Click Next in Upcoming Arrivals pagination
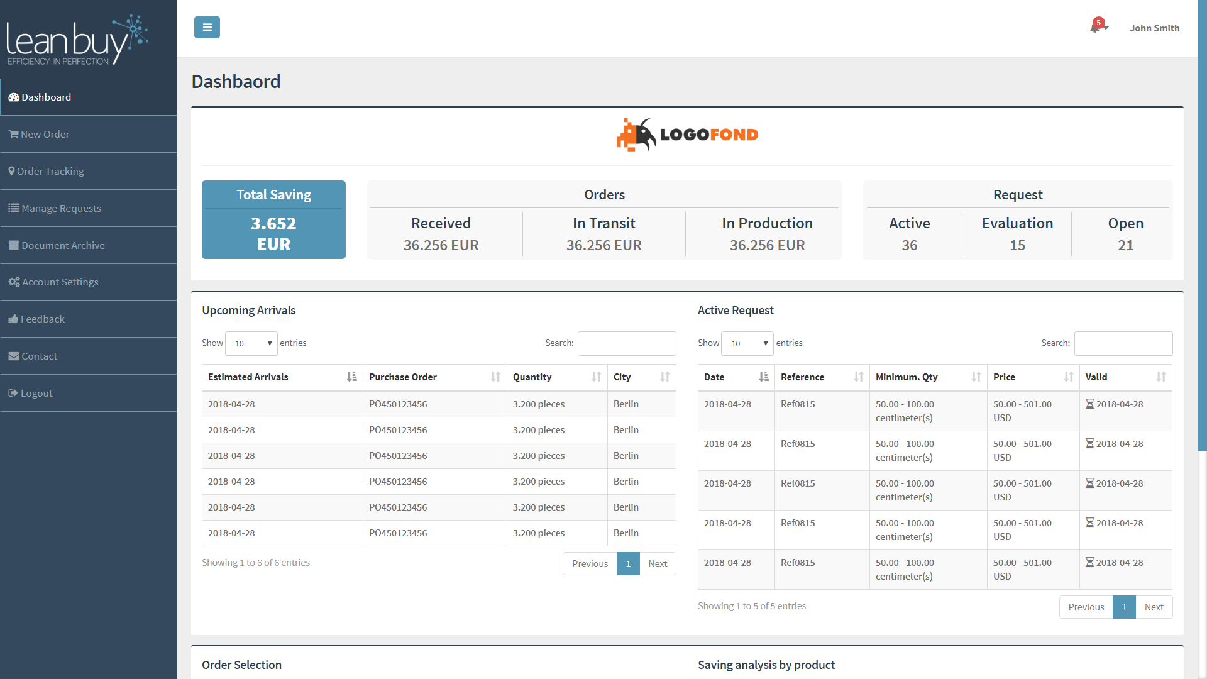This screenshot has width=1207, height=679. pyautogui.click(x=658, y=563)
